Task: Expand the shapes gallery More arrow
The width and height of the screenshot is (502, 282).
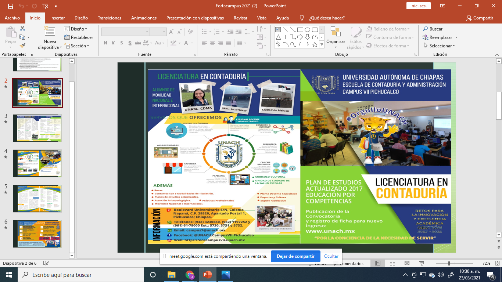Action: (322, 44)
